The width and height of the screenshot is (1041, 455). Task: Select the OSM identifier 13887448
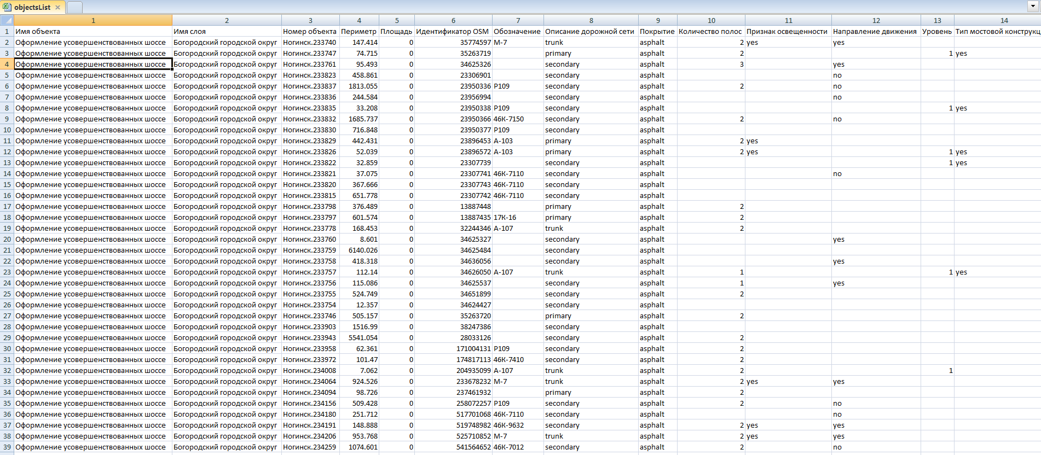tap(453, 206)
